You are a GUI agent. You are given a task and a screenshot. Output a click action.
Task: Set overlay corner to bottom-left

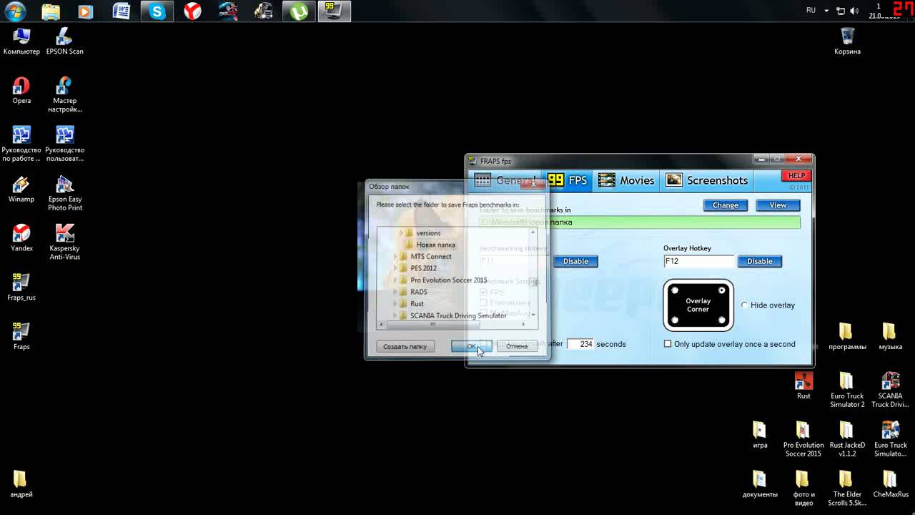tap(675, 320)
